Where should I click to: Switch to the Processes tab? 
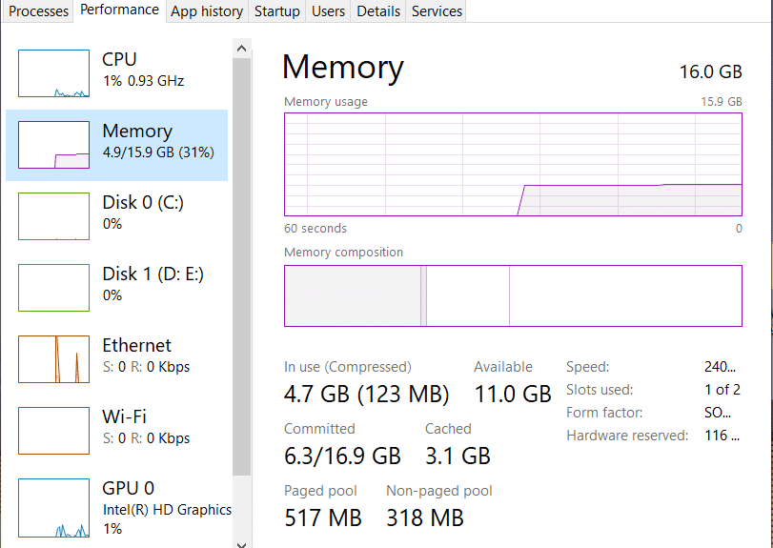38,11
